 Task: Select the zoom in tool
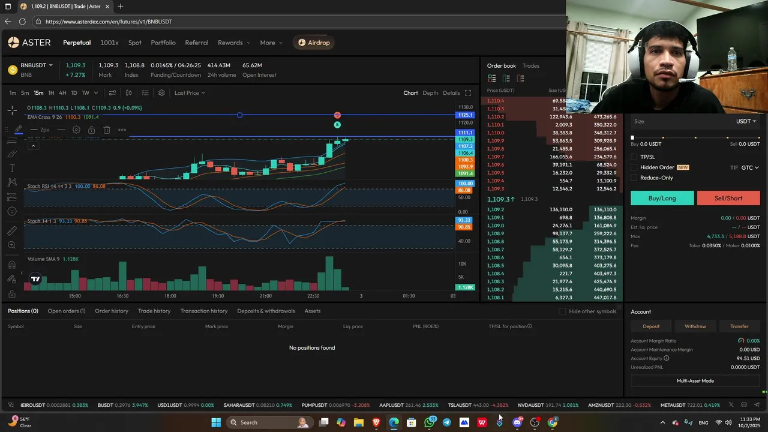click(x=12, y=245)
